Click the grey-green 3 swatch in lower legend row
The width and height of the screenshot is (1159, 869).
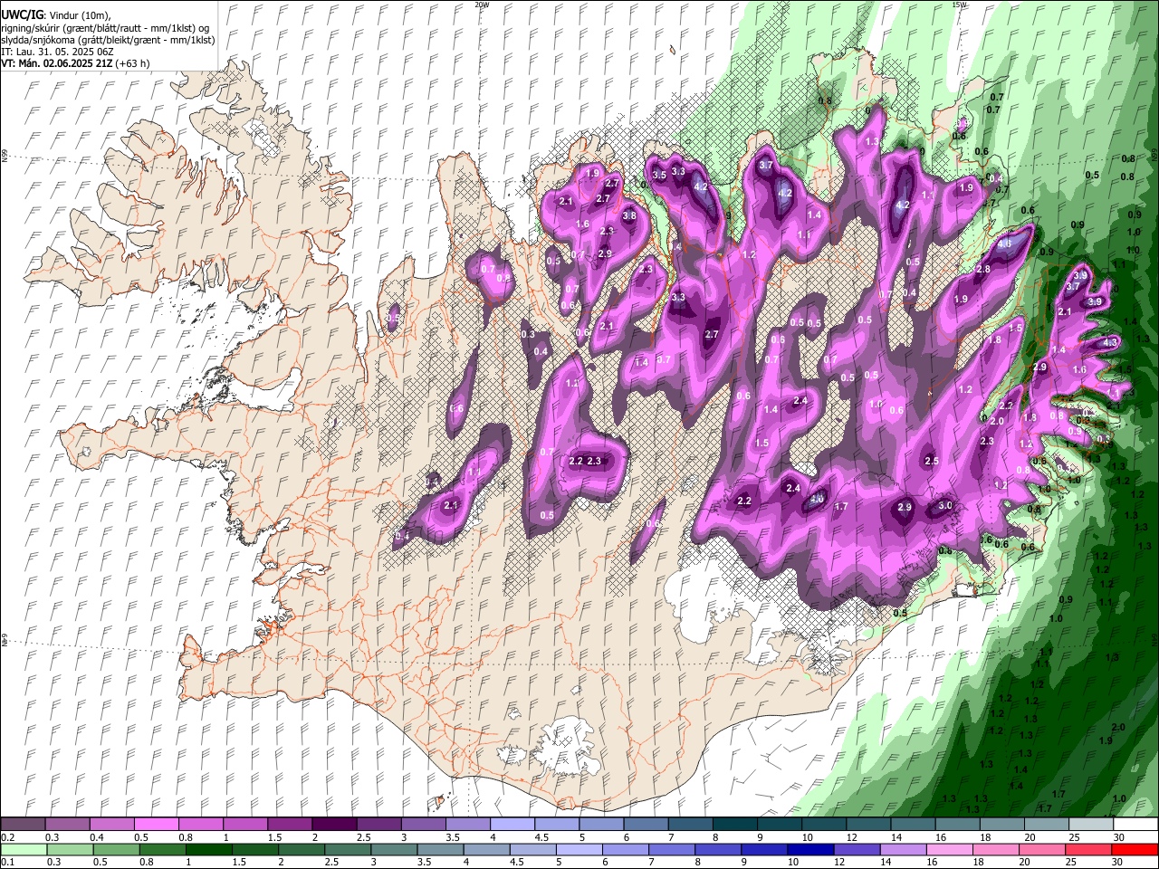394,850
